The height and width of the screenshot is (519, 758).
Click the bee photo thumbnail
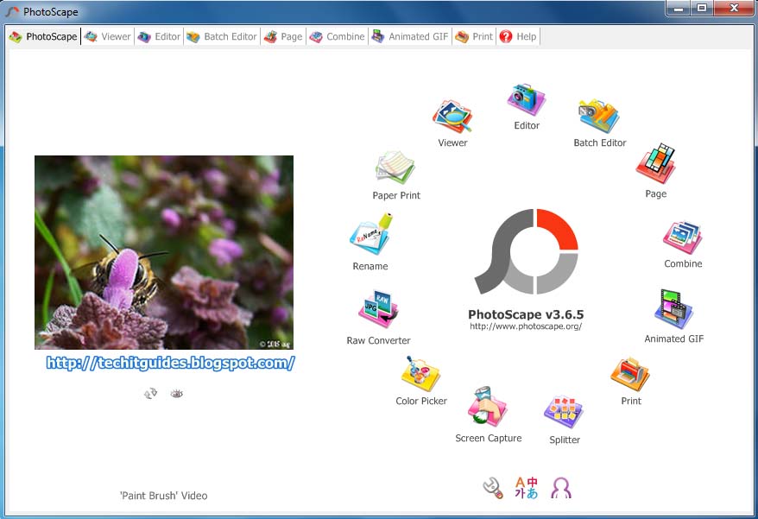click(163, 250)
